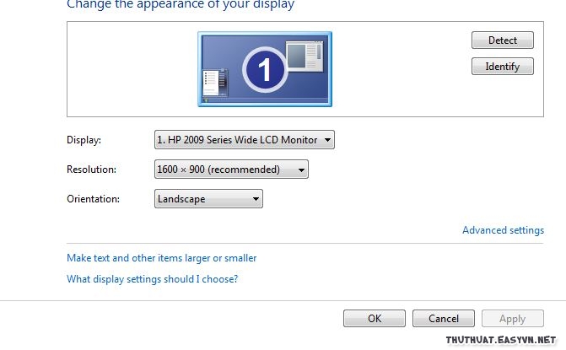Click the circled number 1 on the monitor
The width and height of the screenshot is (566, 350).
tap(265, 69)
